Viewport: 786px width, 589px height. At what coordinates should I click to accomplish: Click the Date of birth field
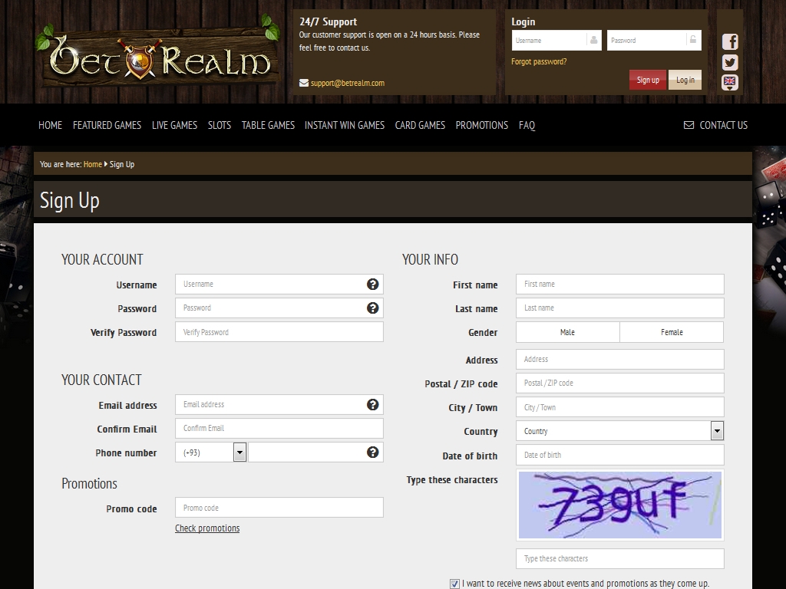pyautogui.click(x=619, y=455)
